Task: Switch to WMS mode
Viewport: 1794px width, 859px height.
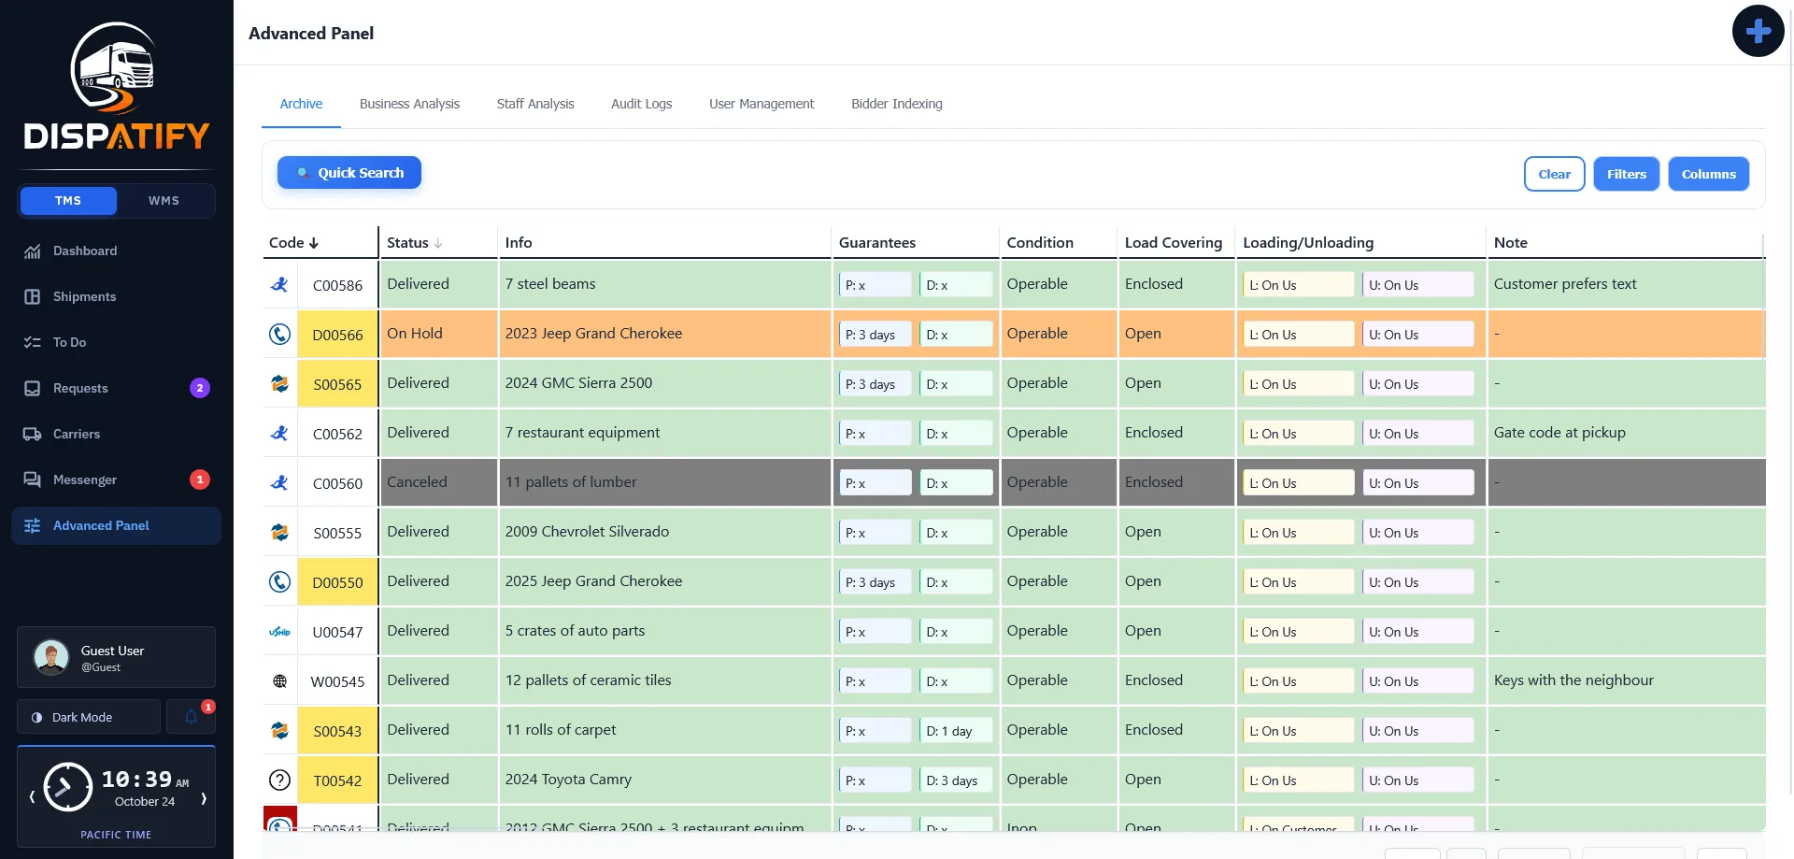Action: [164, 200]
